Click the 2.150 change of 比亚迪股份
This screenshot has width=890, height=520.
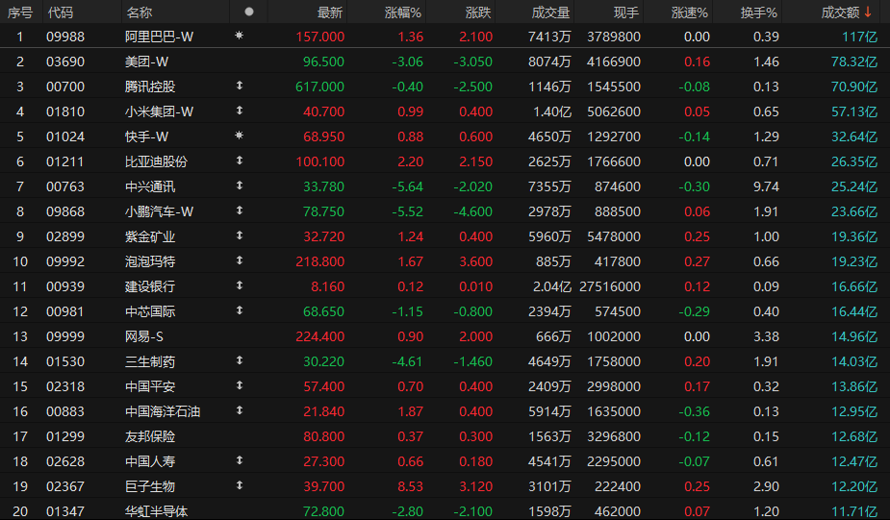pyautogui.click(x=475, y=161)
